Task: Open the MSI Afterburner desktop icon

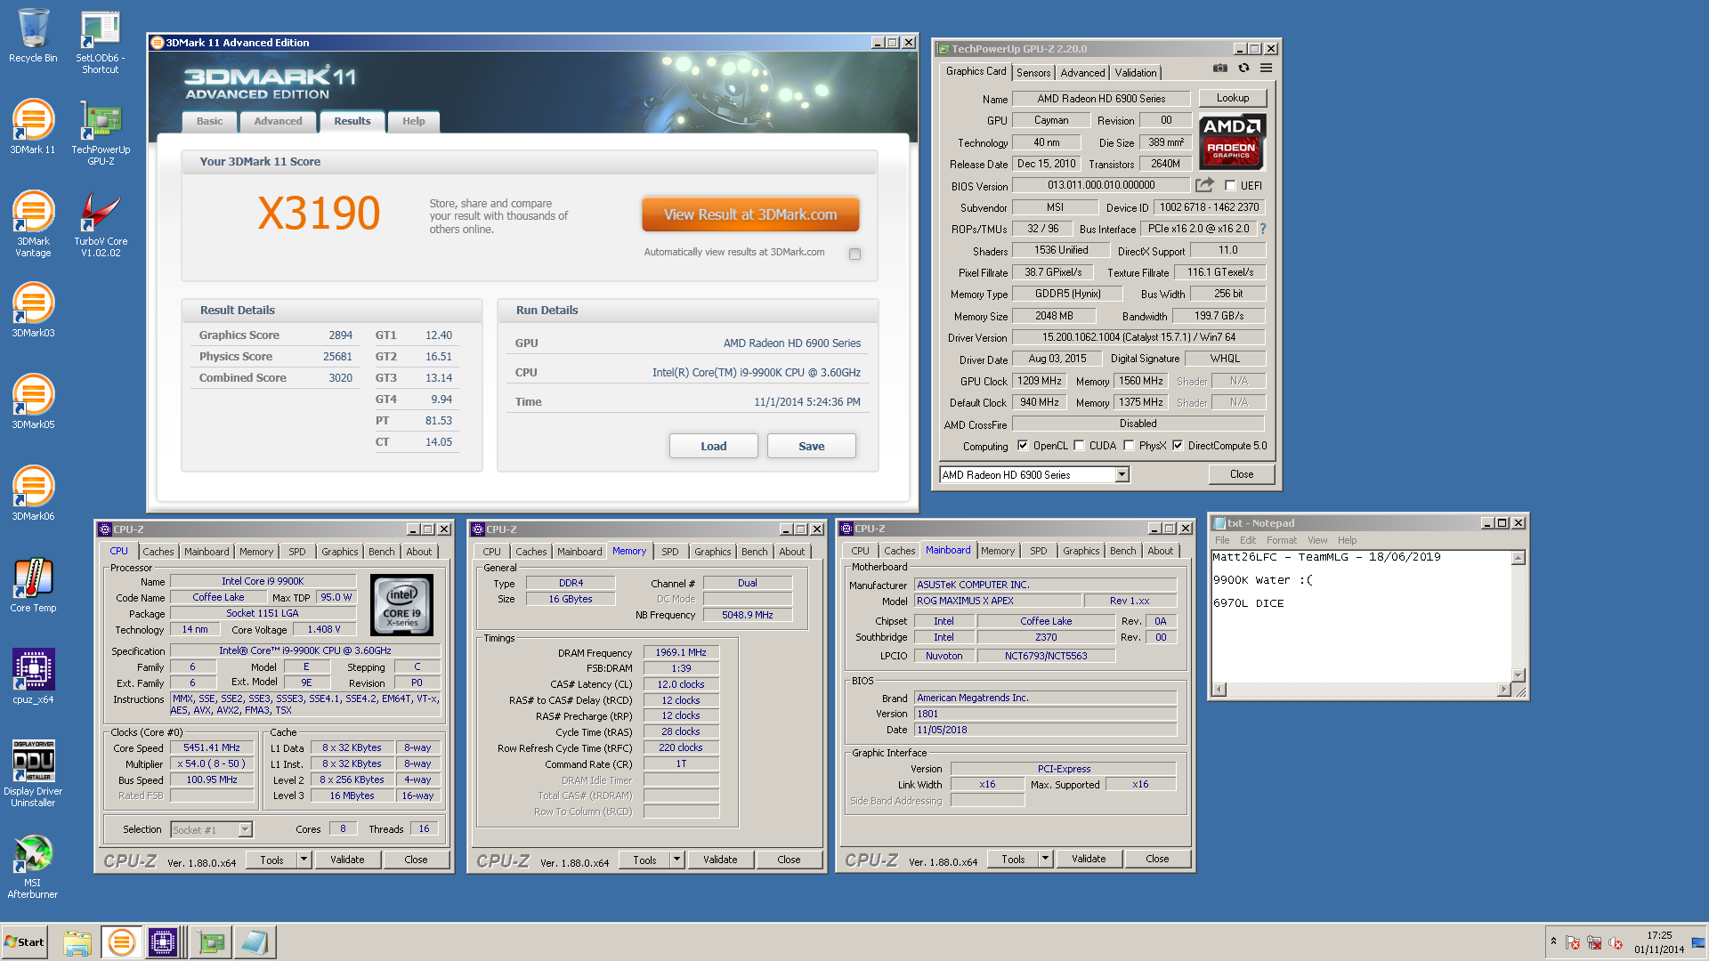Action: coord(33,866)
